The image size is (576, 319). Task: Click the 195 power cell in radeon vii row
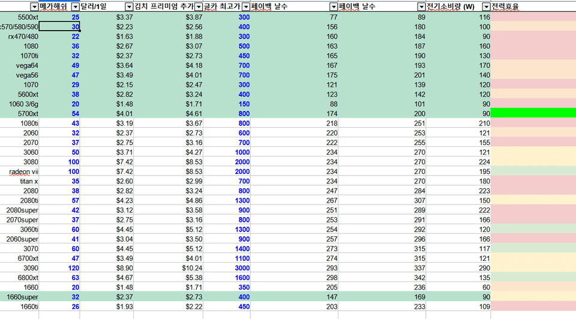coord(458,171)
